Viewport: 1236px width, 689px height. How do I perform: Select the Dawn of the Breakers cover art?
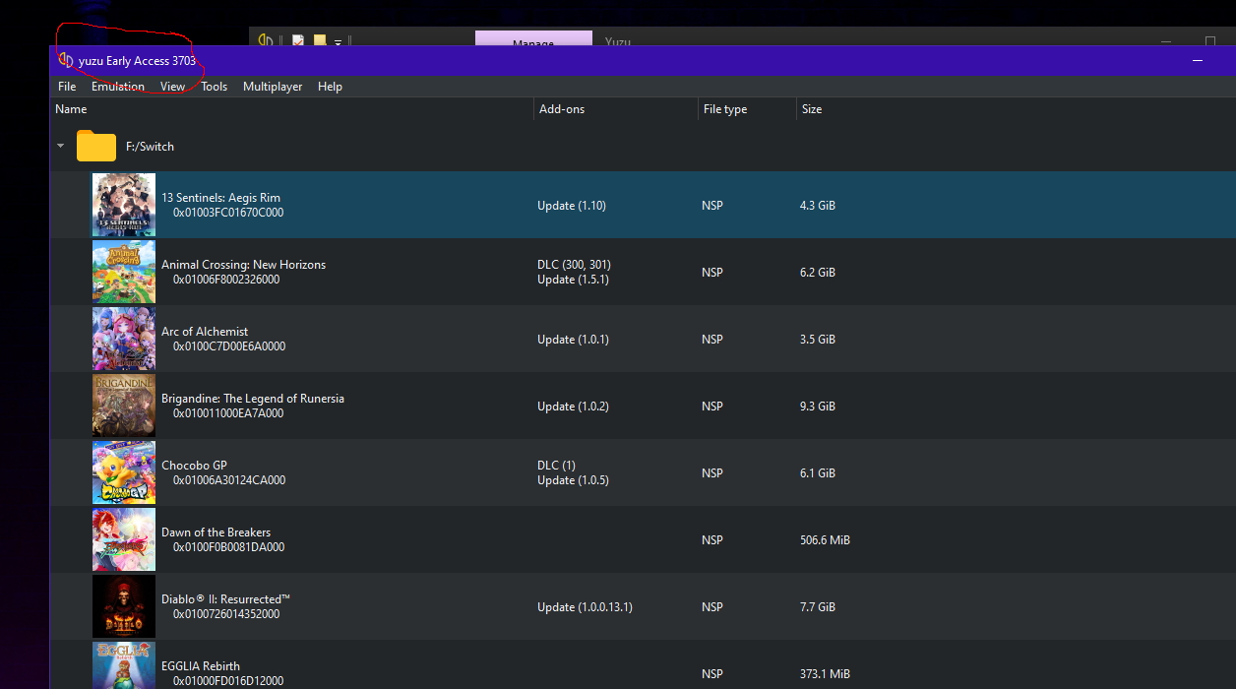tap(124, 539)
